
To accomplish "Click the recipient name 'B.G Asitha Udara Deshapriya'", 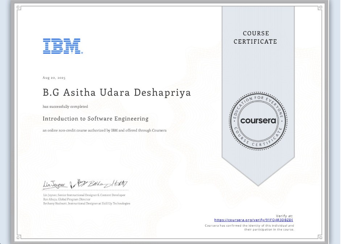I will (x=117, y=92).
